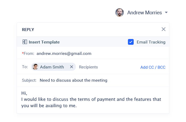Open the Add CC / BCC link
Viewport: 186px width, 122px height.
coord(153,67)
